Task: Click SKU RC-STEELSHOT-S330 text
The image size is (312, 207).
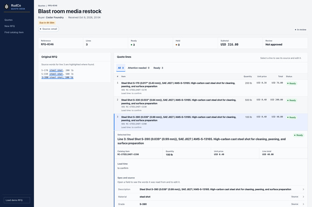Action: click(134, 107)
